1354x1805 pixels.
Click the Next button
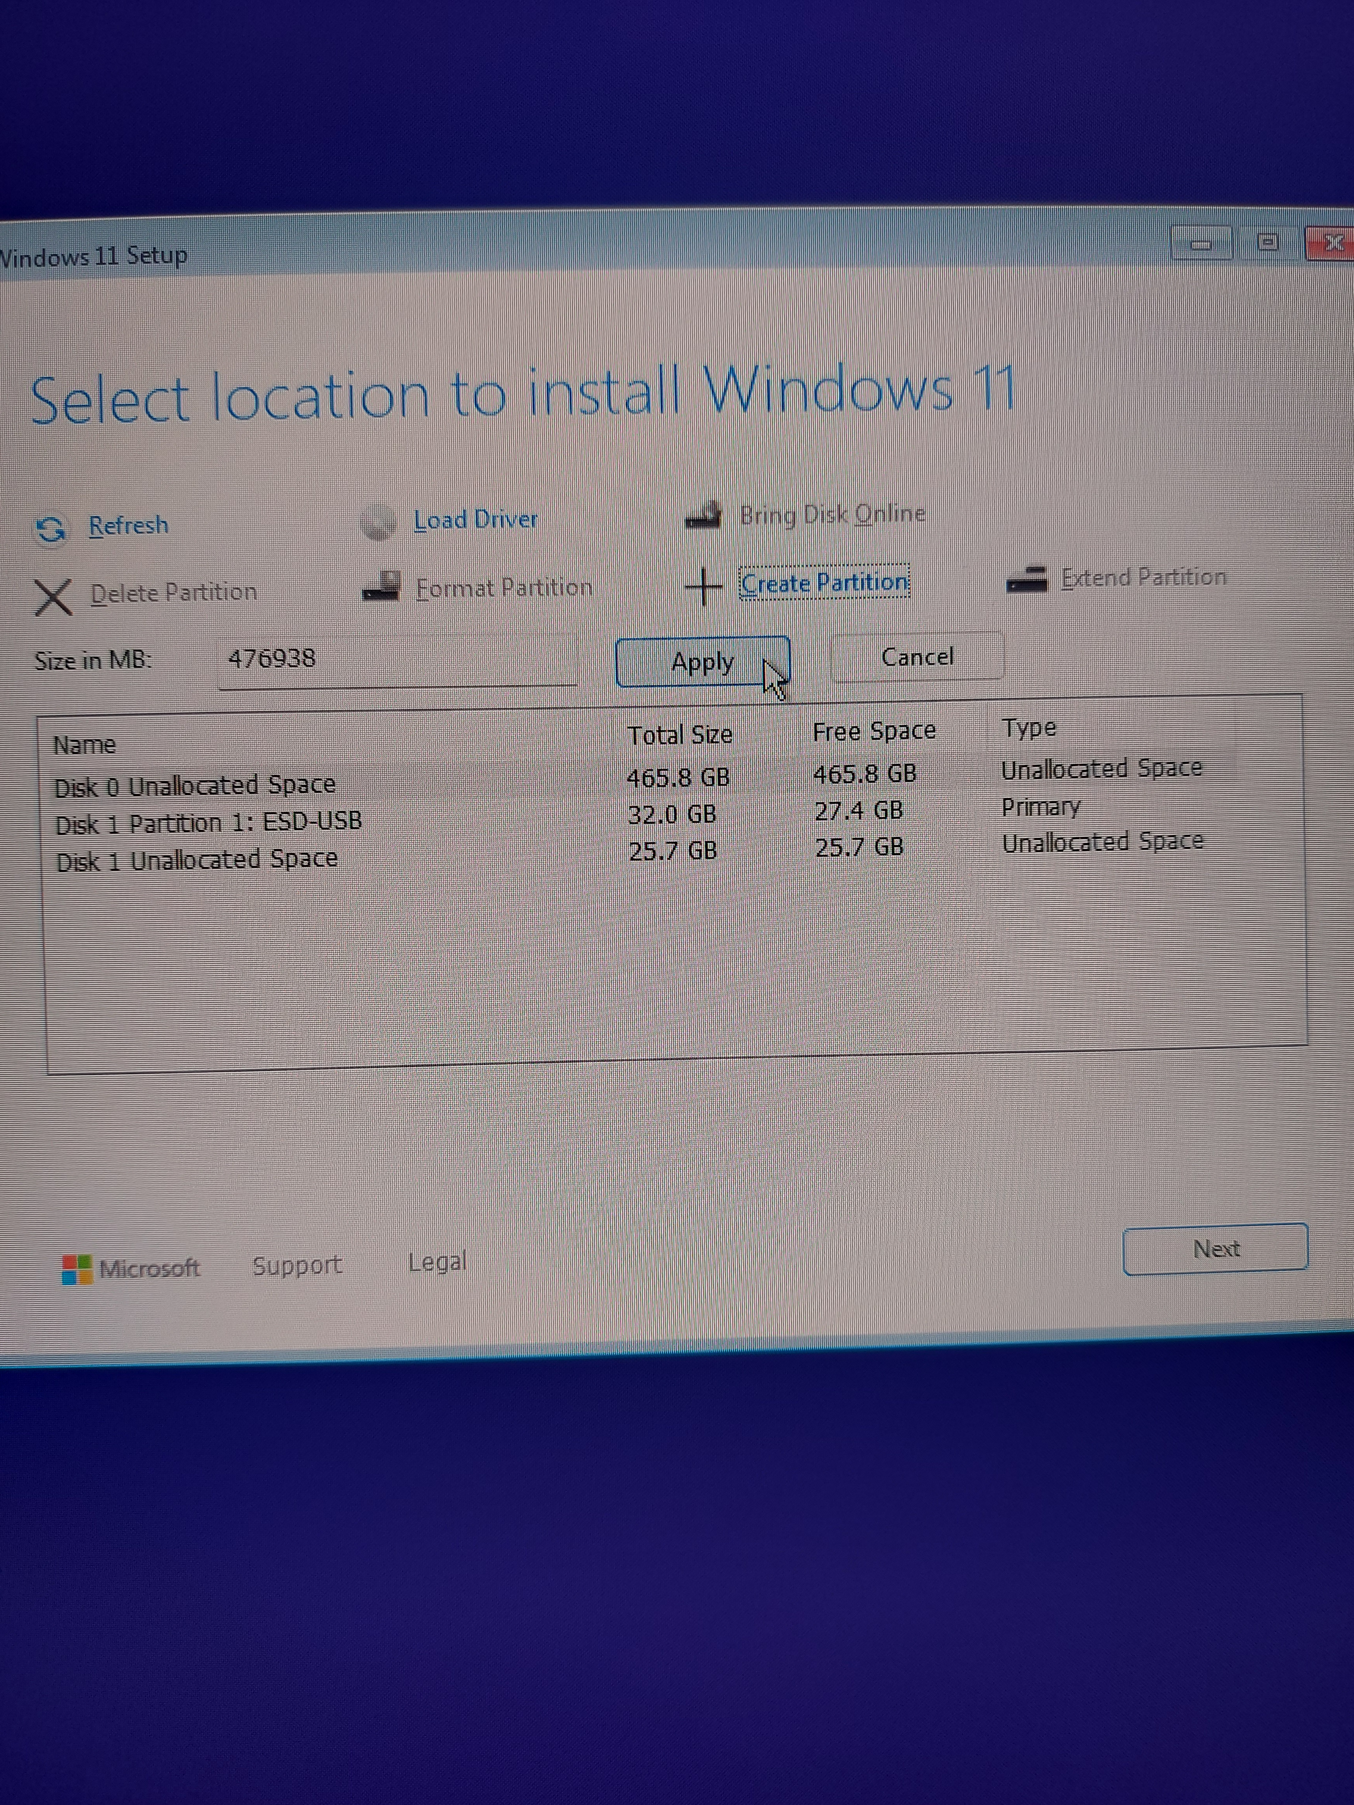pyautogui.click(x=1215, y=1248)
